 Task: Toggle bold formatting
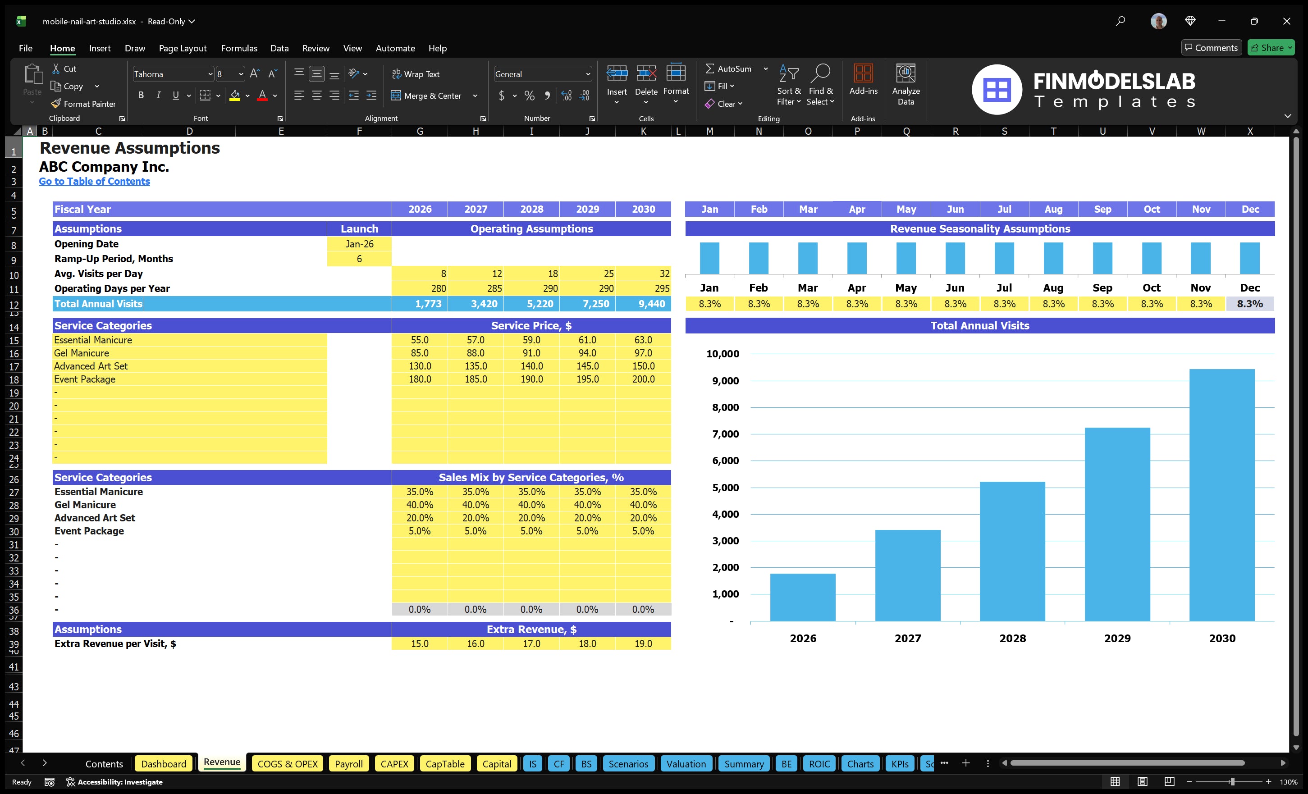141,96
